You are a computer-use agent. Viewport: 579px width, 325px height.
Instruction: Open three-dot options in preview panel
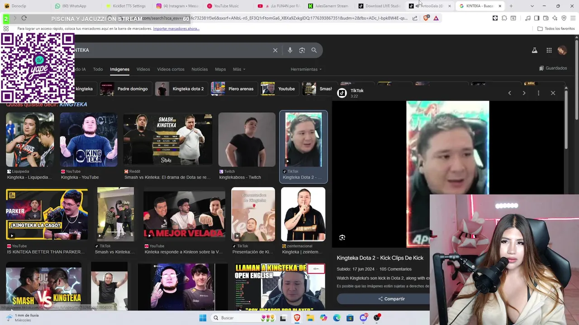(x=538, y=93)
